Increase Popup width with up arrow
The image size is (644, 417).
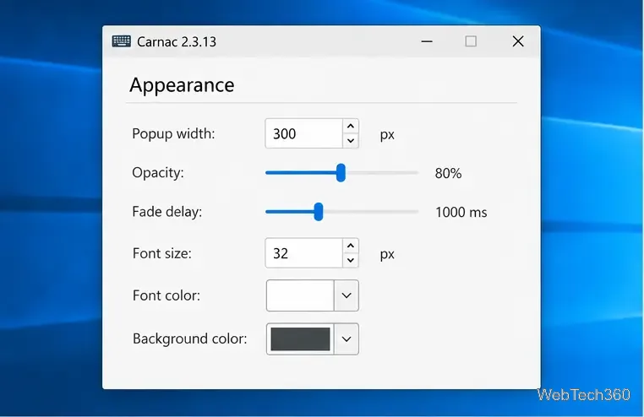[x=351, y=127]
